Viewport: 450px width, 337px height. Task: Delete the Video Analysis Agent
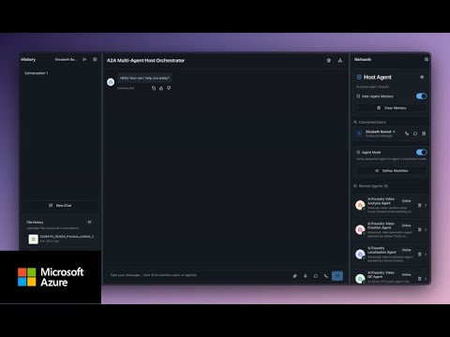coord(420,205)
